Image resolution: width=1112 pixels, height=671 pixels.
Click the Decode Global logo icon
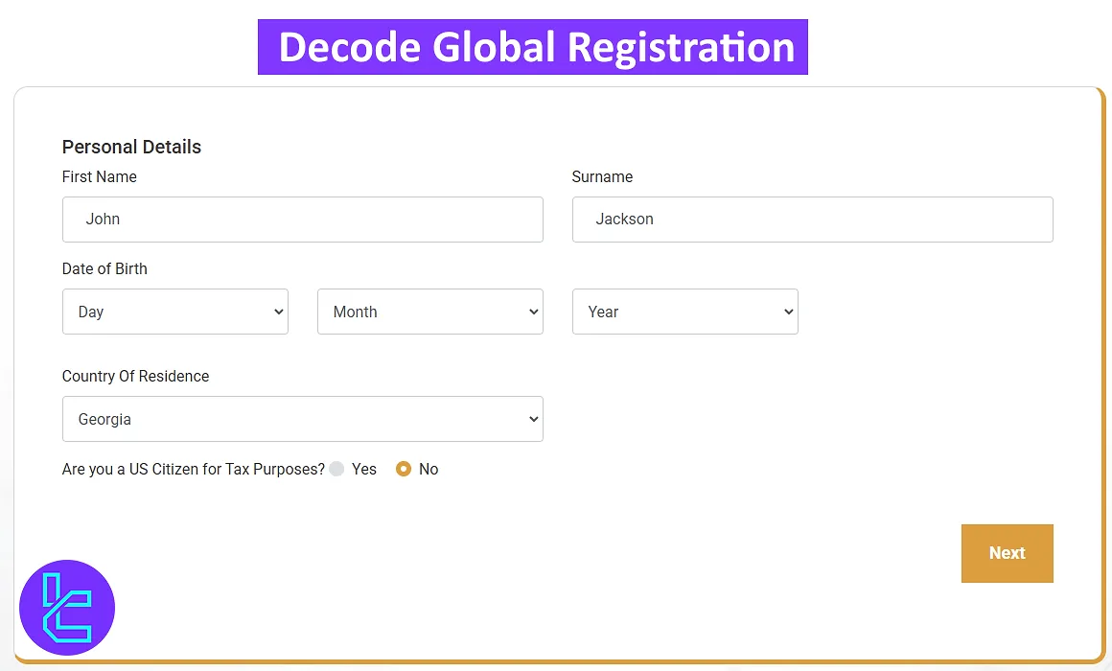66,607
